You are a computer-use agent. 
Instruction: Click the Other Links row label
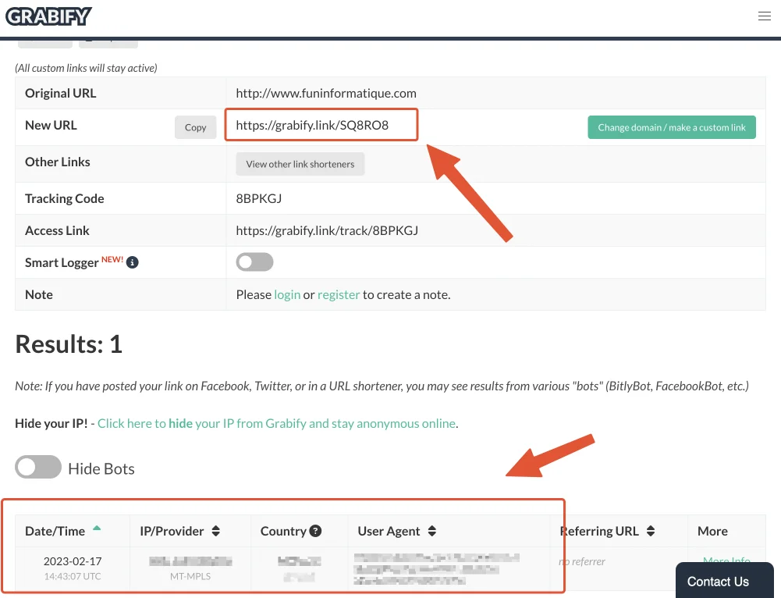tap(58, 162)
